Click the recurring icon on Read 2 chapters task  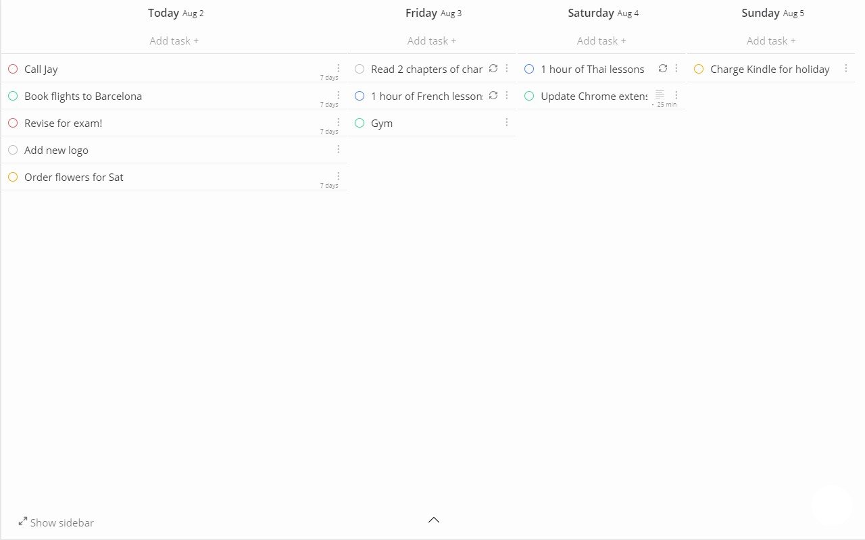click(x=493, y=68)
